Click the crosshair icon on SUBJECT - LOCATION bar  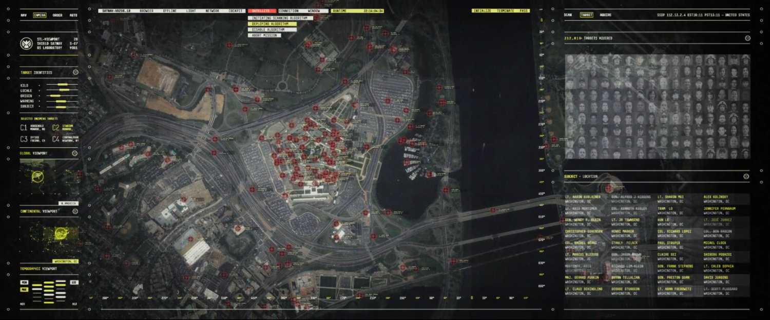745,176
